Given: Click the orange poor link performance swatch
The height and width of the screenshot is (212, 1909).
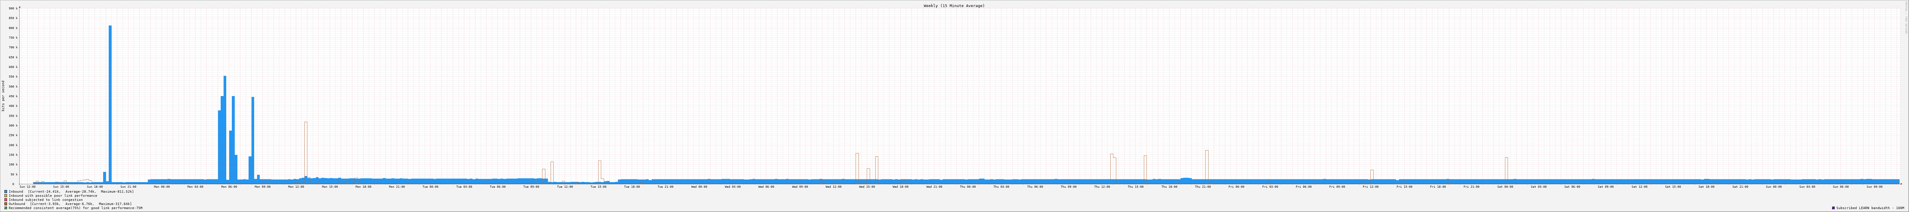Looking at the screenshot, I should (6, 196).
